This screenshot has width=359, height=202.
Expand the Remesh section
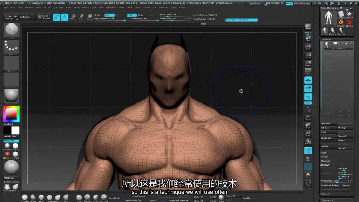[326, 161]
